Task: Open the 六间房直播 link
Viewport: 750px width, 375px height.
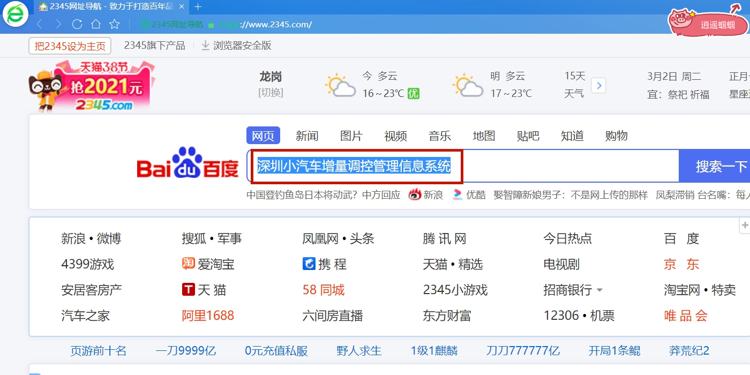Action: 333,316
